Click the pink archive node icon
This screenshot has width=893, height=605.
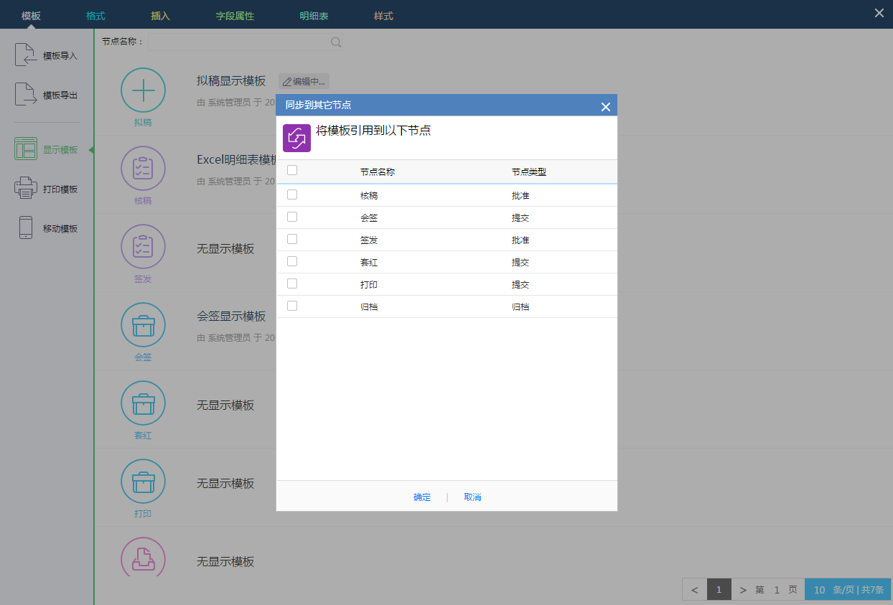tap(143, 557)
